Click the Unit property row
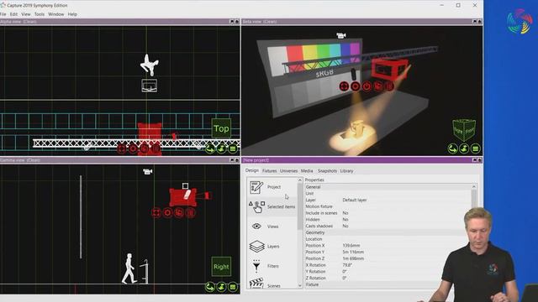Screen dimensions: 538x302 tap(388, 194)
